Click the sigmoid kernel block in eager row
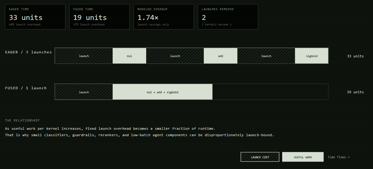 (312, 56)
